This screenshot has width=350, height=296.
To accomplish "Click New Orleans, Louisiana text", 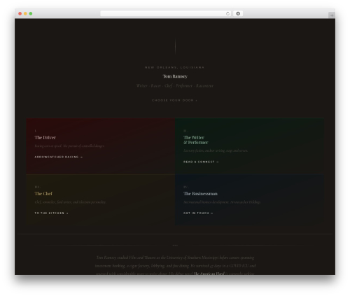I will click(174, 67).
